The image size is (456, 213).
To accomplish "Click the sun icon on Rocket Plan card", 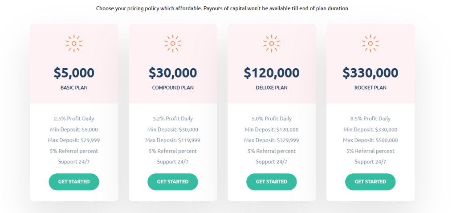I will [370, 43].
